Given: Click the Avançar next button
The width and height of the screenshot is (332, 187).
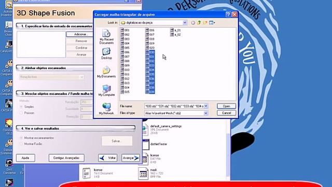Looking at the screenshot, I should tap(131, 158).
